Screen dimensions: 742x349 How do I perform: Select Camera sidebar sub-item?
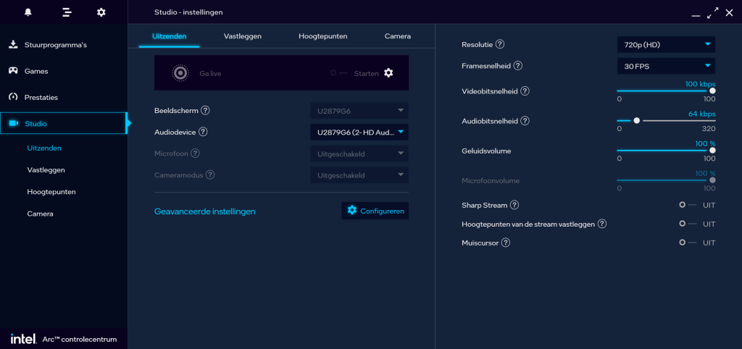click(41, 214)
